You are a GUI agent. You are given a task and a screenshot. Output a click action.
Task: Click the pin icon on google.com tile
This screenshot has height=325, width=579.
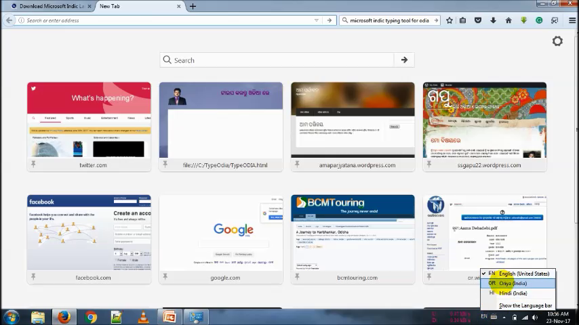(x=165, y=277)
